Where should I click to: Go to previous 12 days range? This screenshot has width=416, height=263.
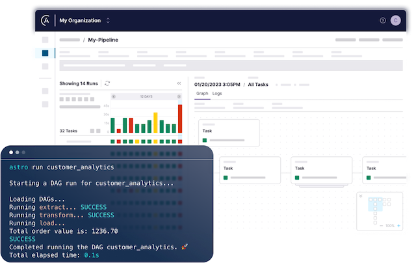click(114, 96)
